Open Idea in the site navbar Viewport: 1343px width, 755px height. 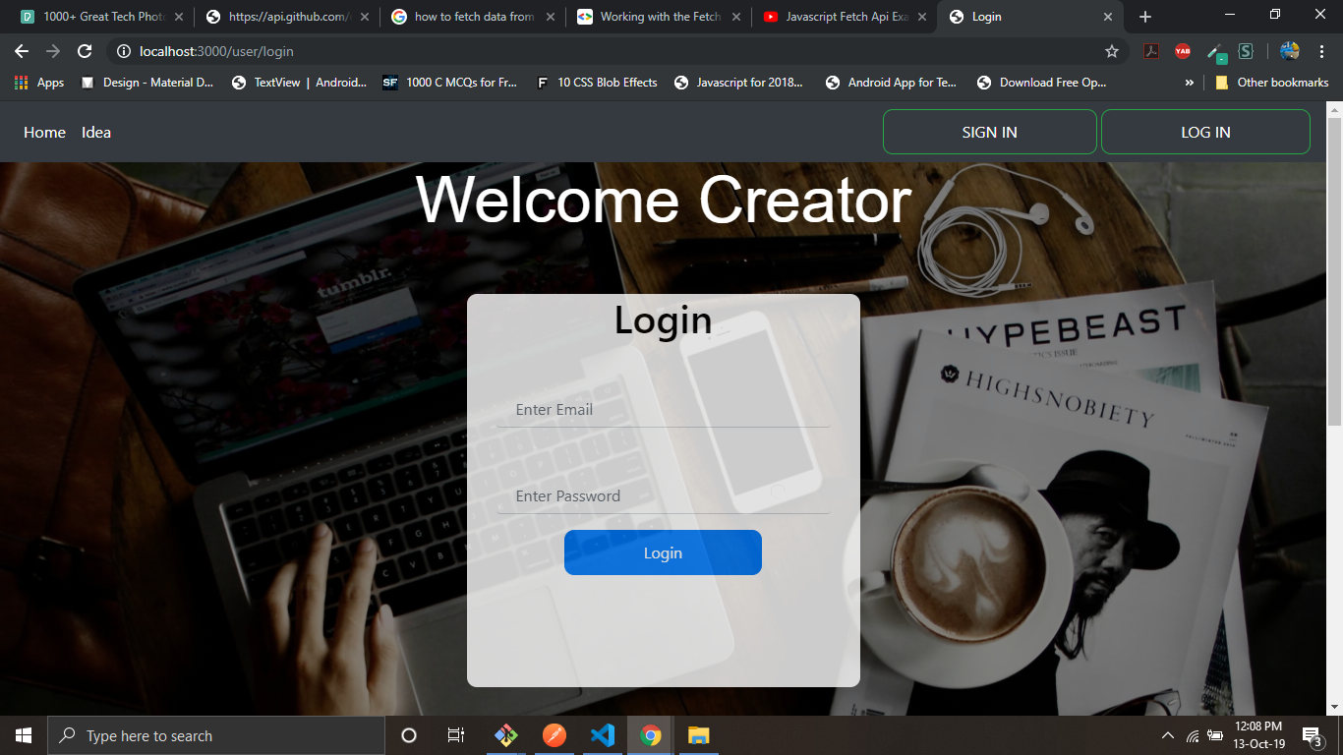(96, 133)
